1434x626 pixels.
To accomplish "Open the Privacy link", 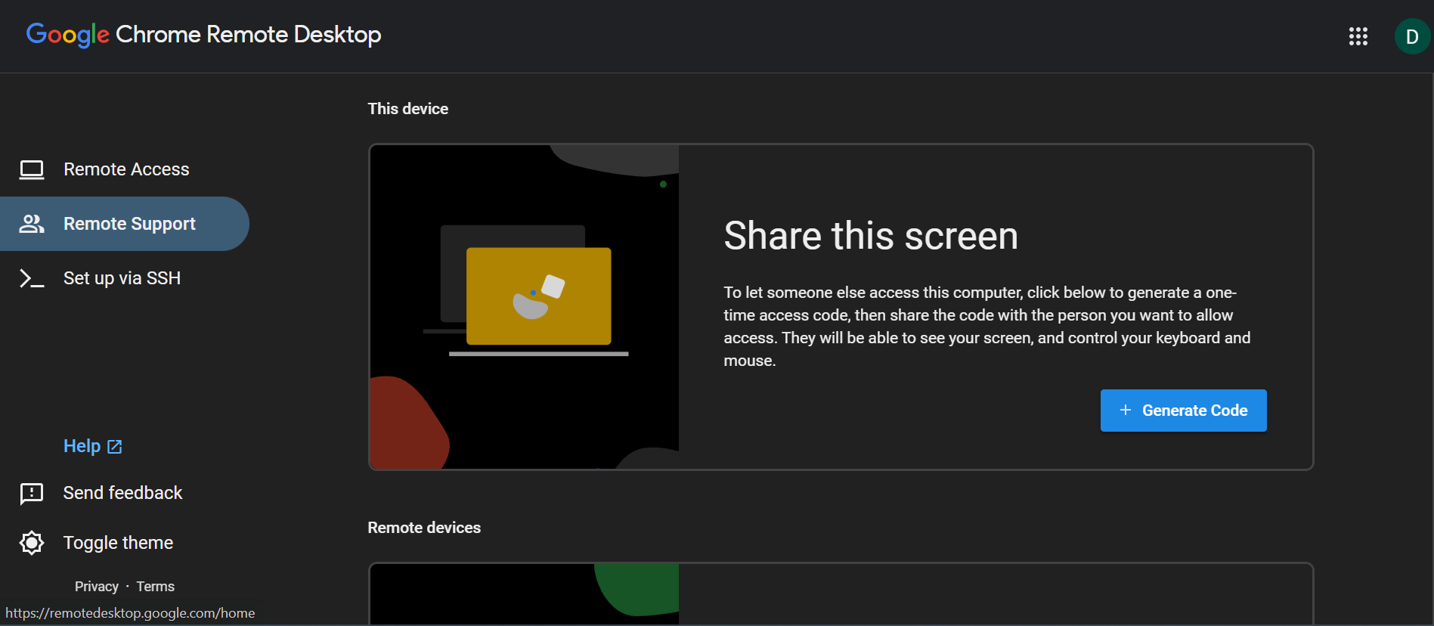I will [97, 587].
